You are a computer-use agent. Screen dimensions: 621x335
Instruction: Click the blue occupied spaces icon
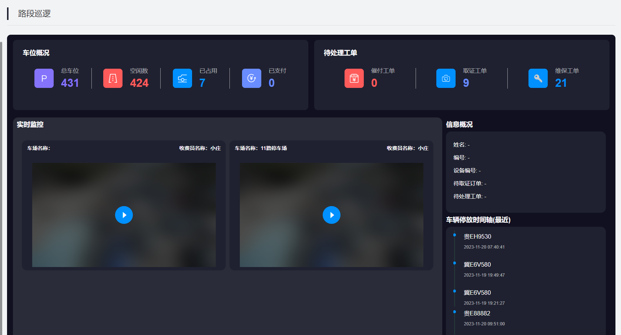pos(182,78)
